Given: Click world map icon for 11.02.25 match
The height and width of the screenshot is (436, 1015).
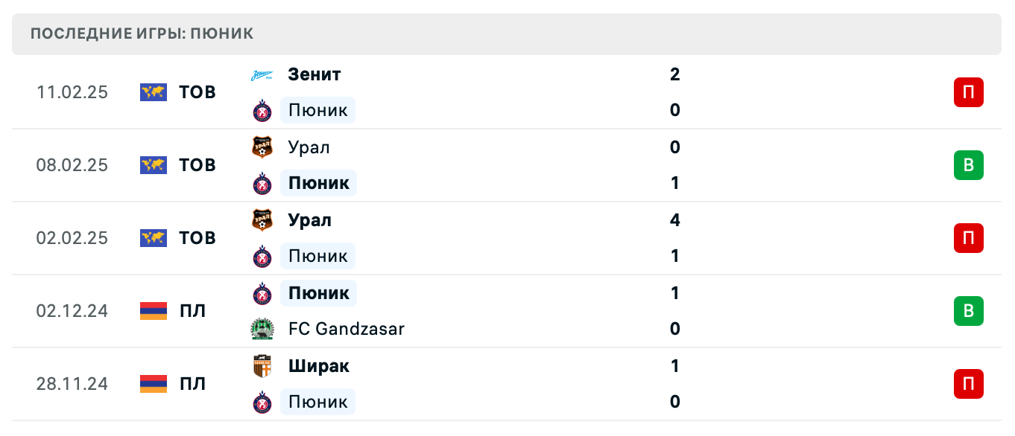Looking at the screenshot, I should [154, 92].
